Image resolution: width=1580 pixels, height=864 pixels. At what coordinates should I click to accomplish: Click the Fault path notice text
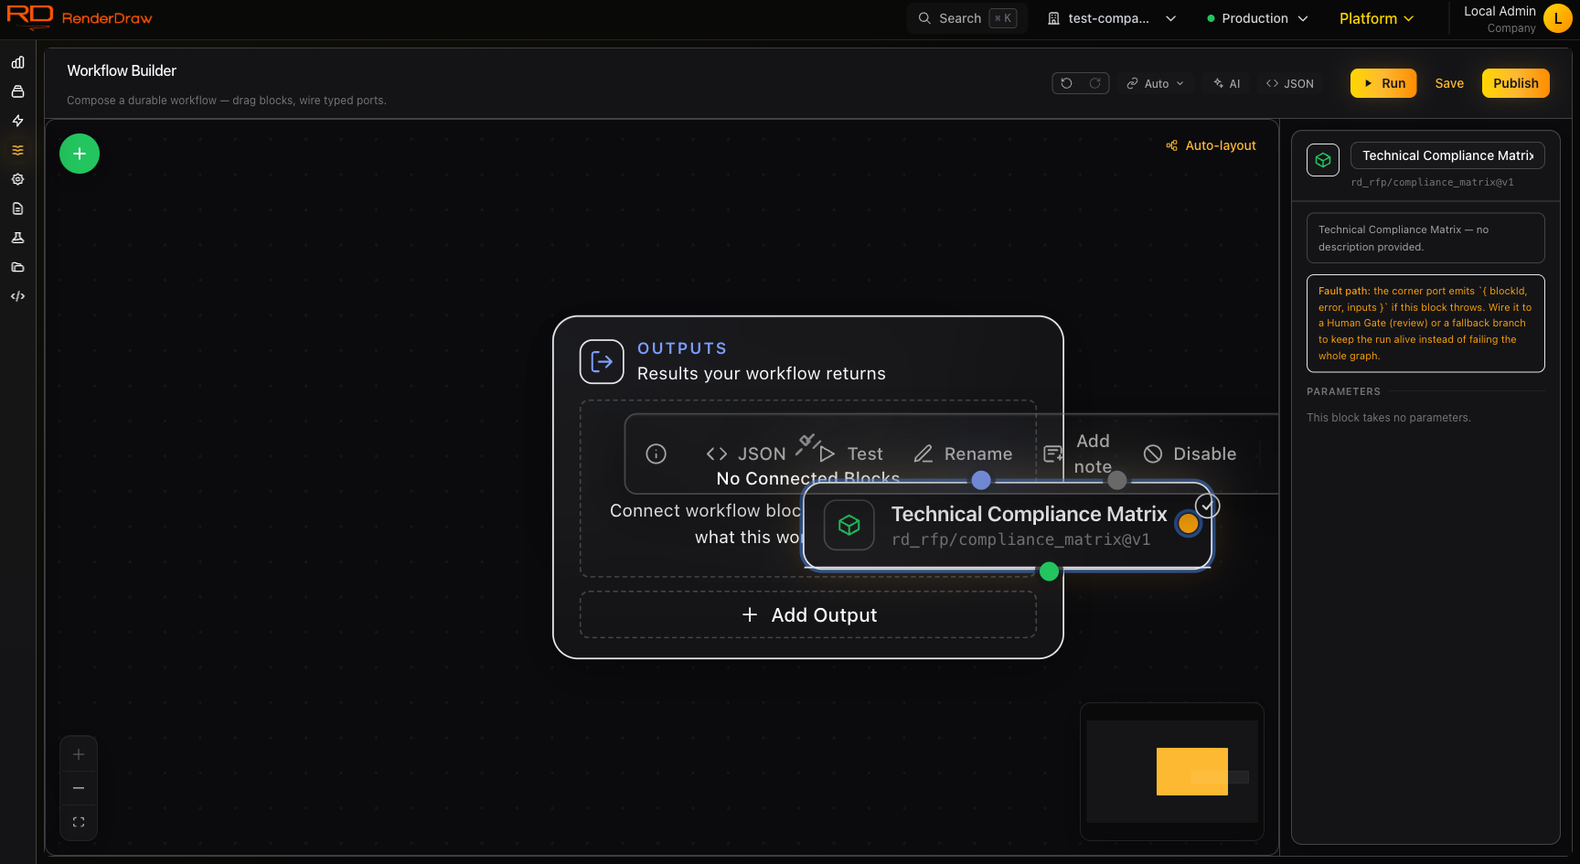1425,324
